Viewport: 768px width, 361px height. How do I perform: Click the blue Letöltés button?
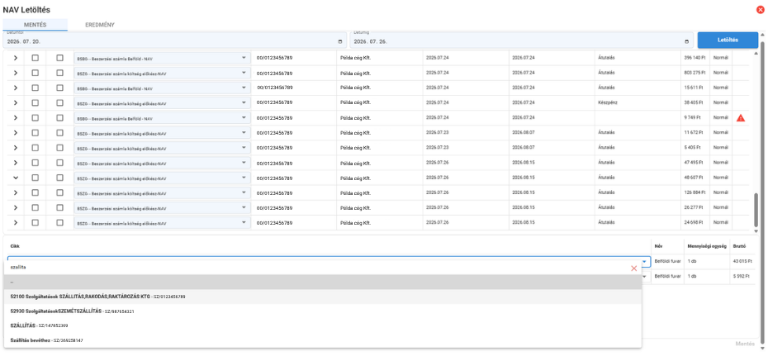pyautogui.click(x=728, y=40)
